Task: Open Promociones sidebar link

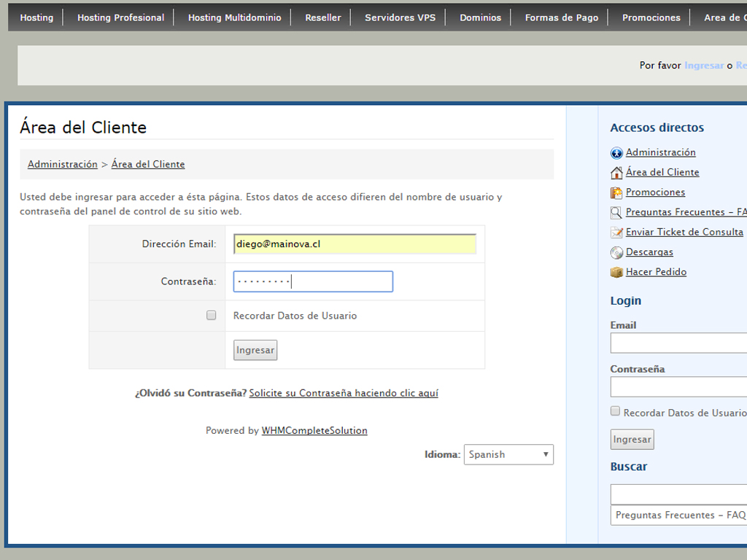Action: 655,192
